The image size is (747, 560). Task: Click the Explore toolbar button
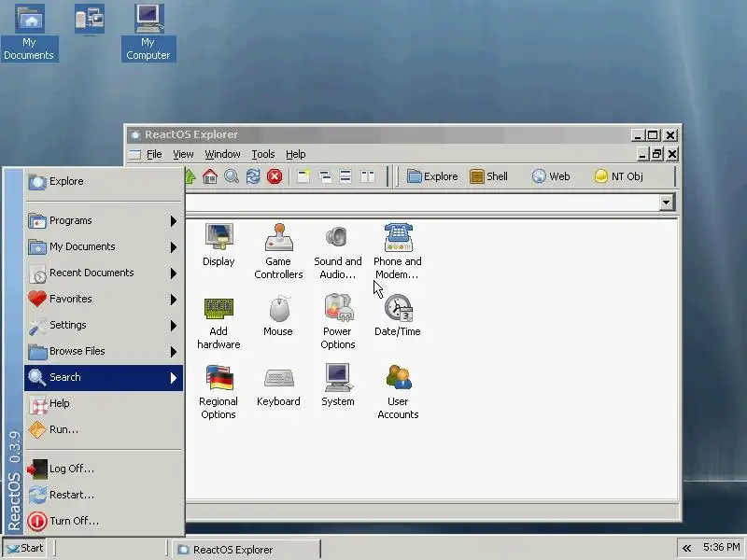click(432, 176)
